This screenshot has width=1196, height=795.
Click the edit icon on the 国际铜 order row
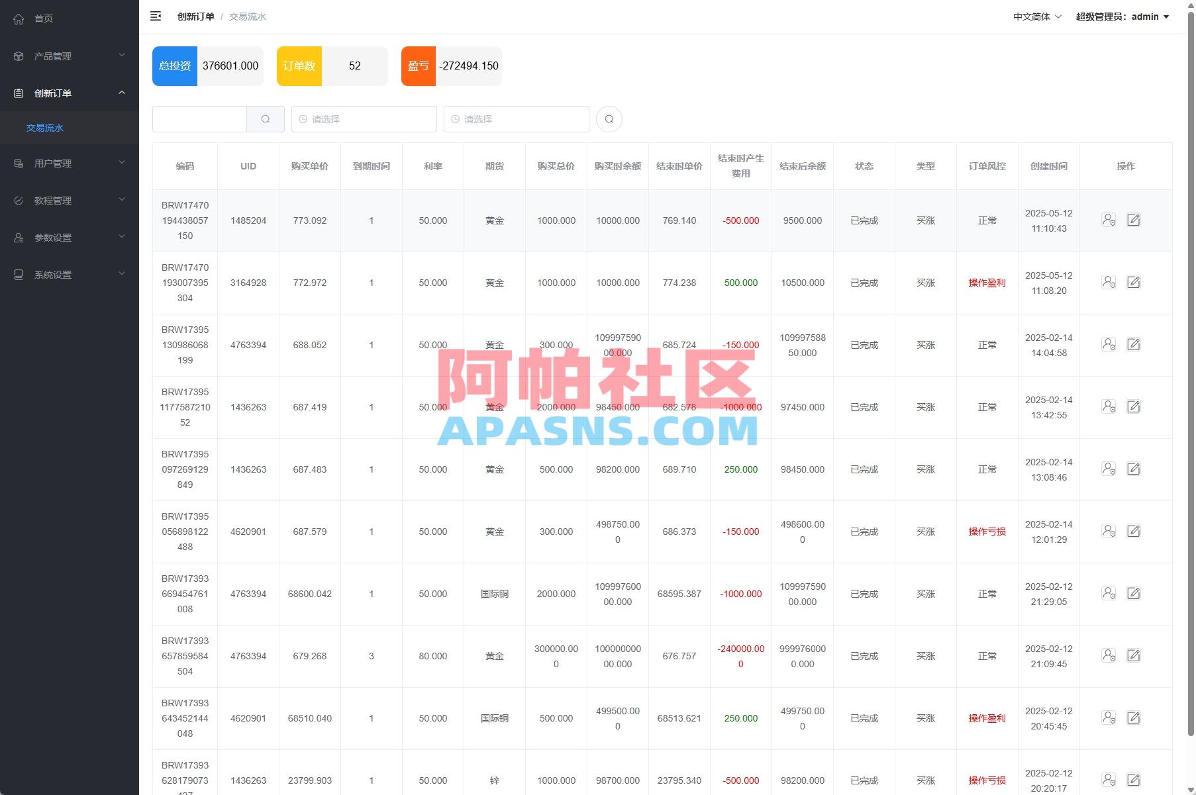[1134, 593]
